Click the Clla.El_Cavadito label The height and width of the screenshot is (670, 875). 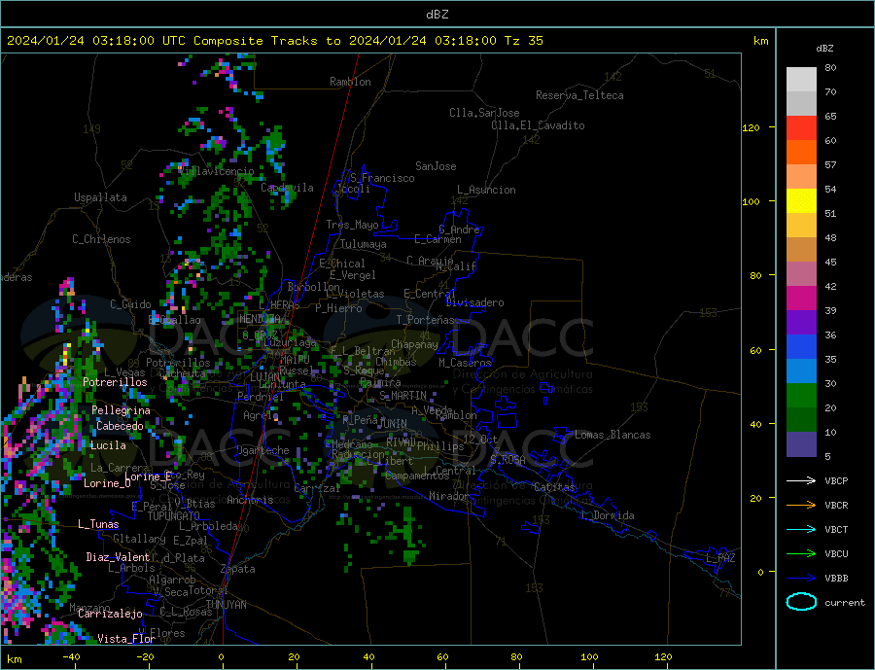pyautogui.click(x=538, y=125)
